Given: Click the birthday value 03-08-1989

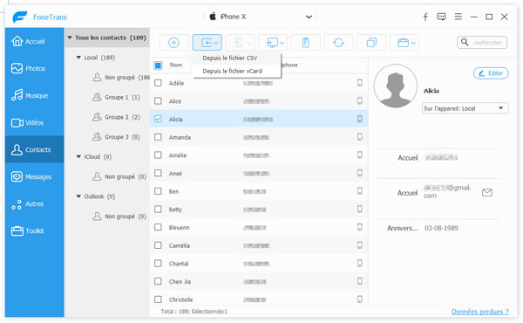Looking at the screenshot, I should [441, 228].
